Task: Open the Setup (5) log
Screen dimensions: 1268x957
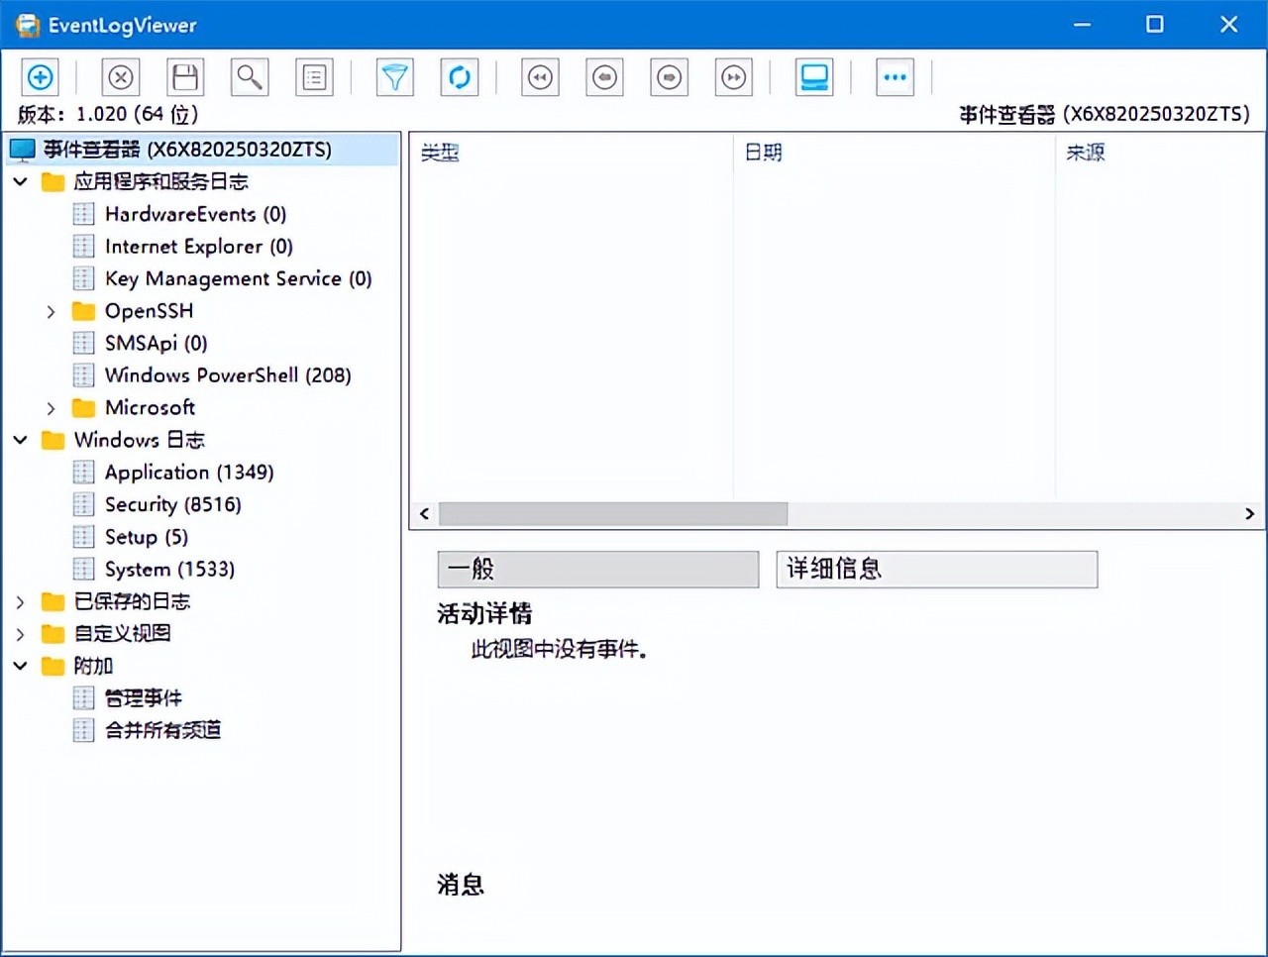Action: point(147,537)
